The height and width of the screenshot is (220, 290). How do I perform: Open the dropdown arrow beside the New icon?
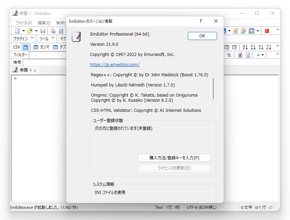[23, 31]
